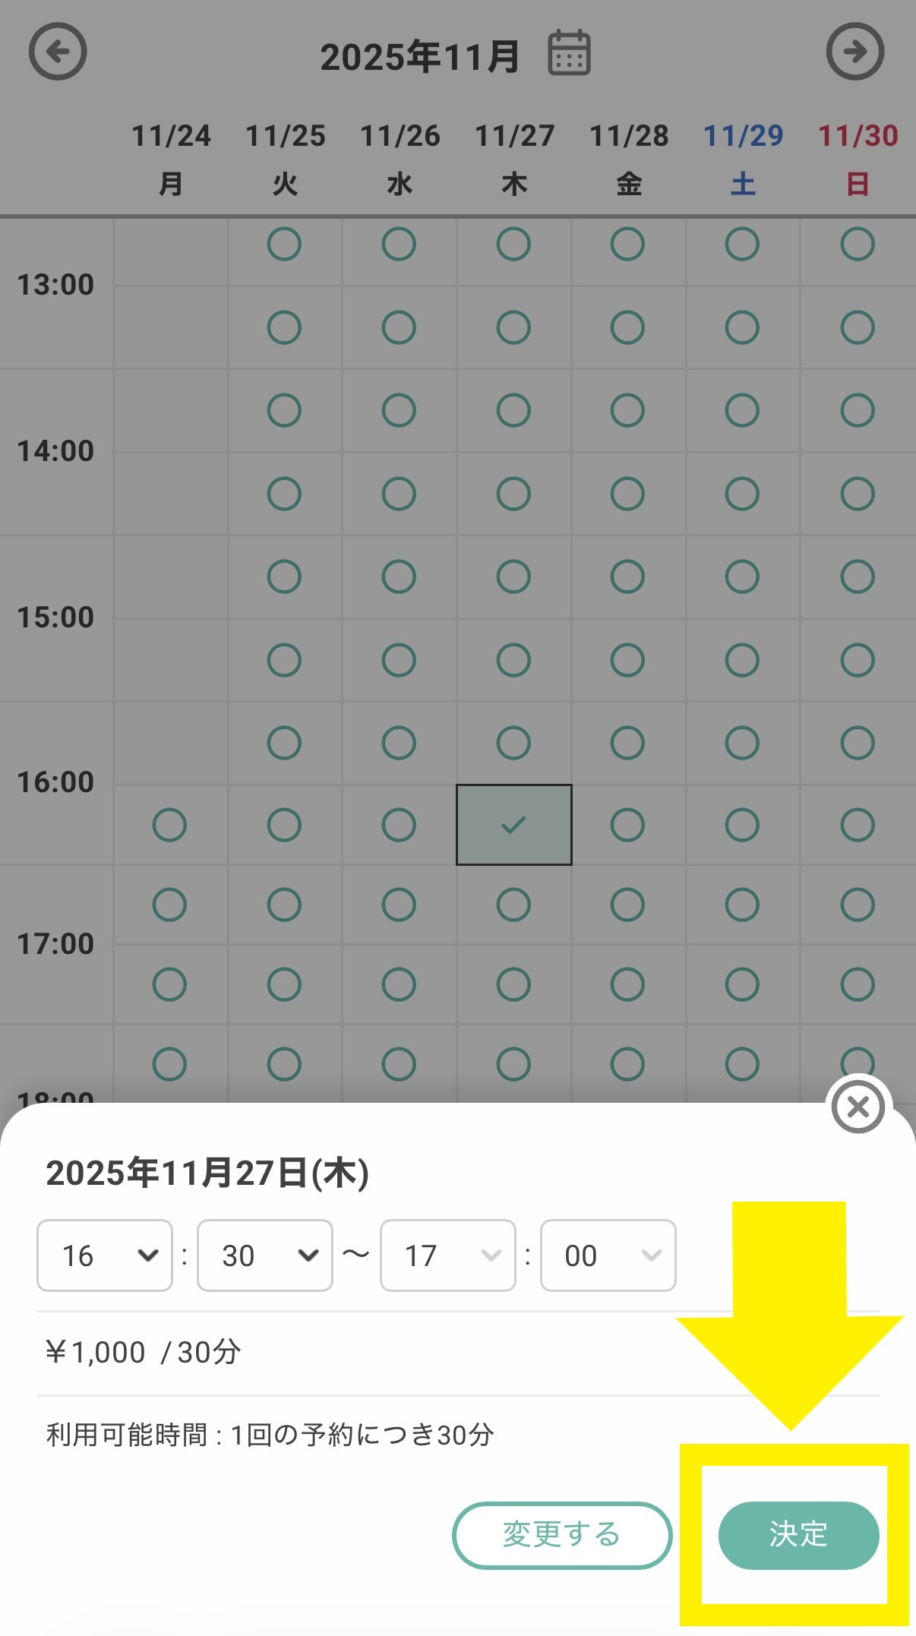This screenshot has width=916, height=1636.
Task: Select the 11/29 Saturday column header
Action: pyautogui.click(x=743, y=158)
